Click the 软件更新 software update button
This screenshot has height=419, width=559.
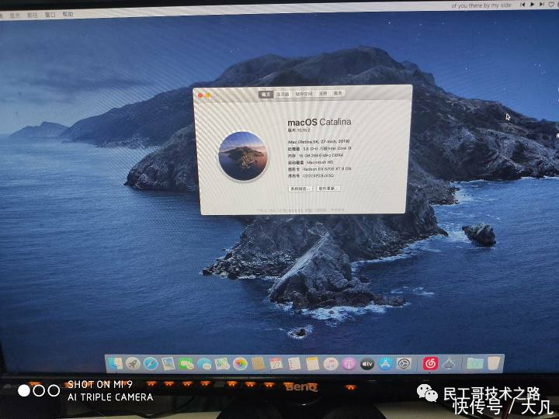328,188
